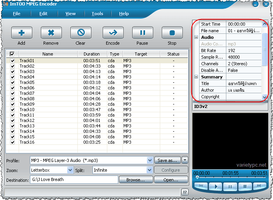Open the View menu
The width and height of the screenshot is (273, 200).
coord(70,14)
